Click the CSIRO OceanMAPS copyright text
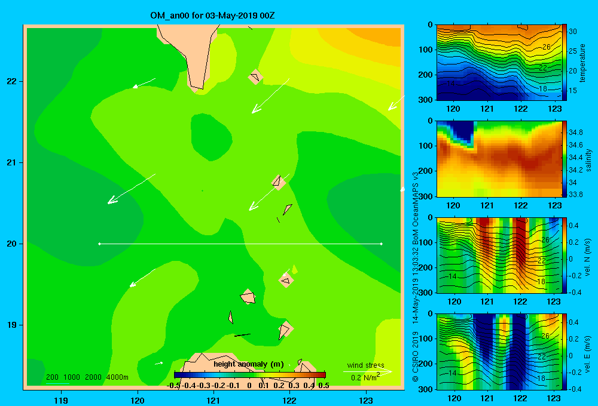The height and width of the screenshot is (406, 598). 416,277
